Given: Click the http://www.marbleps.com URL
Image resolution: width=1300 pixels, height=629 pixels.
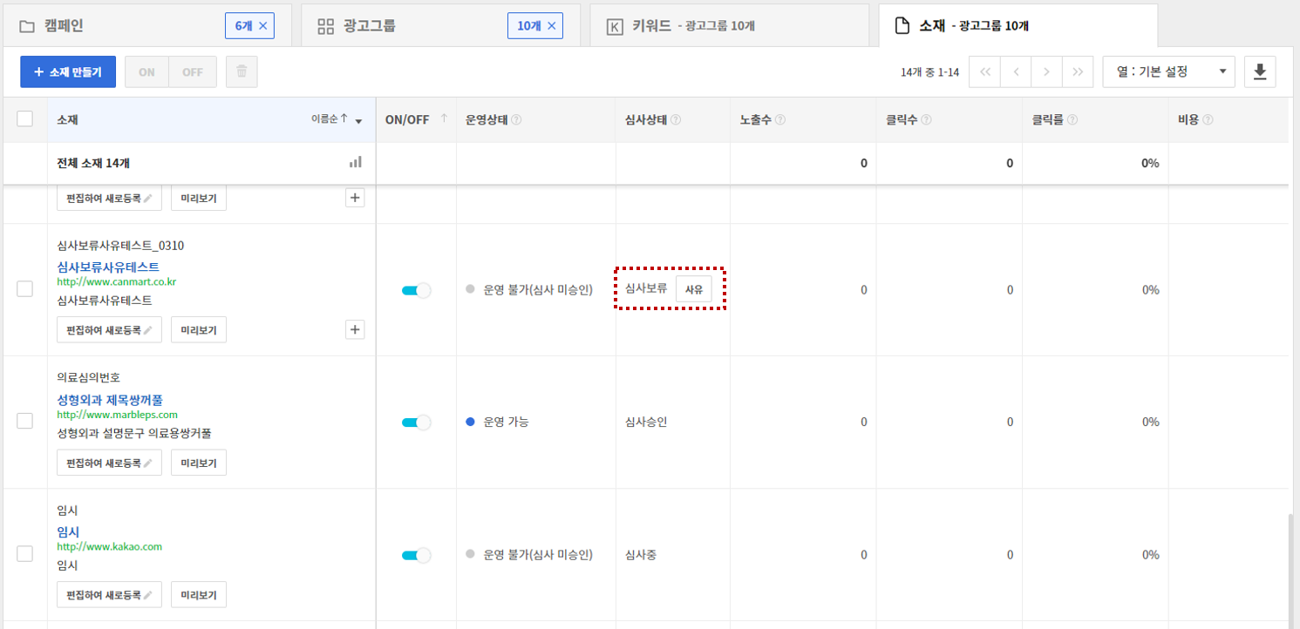Looking at the screenshot, I should [x=117, y=415].
